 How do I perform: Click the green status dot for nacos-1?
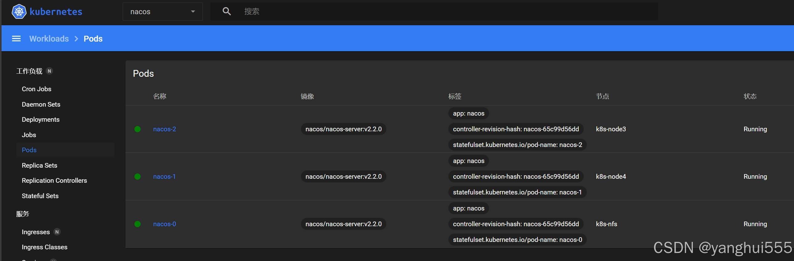138,177
